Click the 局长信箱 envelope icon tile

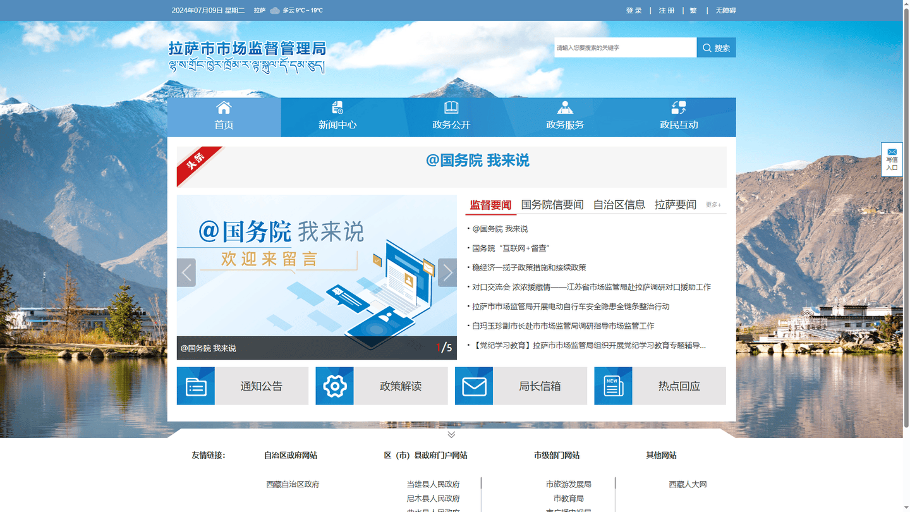pyautogui.click(x=474, y=386)
